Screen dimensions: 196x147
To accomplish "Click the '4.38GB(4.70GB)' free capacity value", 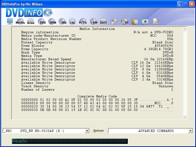I will [159, 49].
